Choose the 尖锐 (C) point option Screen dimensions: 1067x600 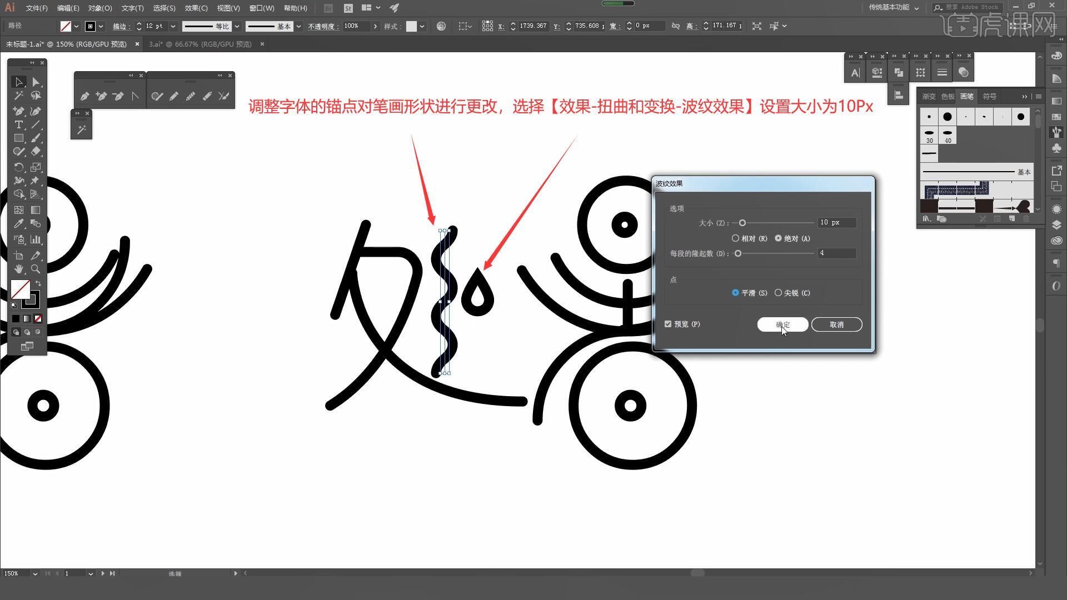(x=778, y=293)
